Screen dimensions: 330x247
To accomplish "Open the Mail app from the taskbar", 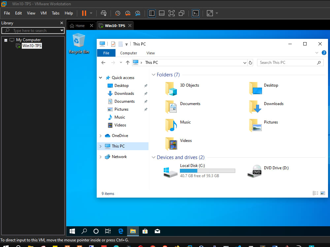I will click(x=157, y=231).
